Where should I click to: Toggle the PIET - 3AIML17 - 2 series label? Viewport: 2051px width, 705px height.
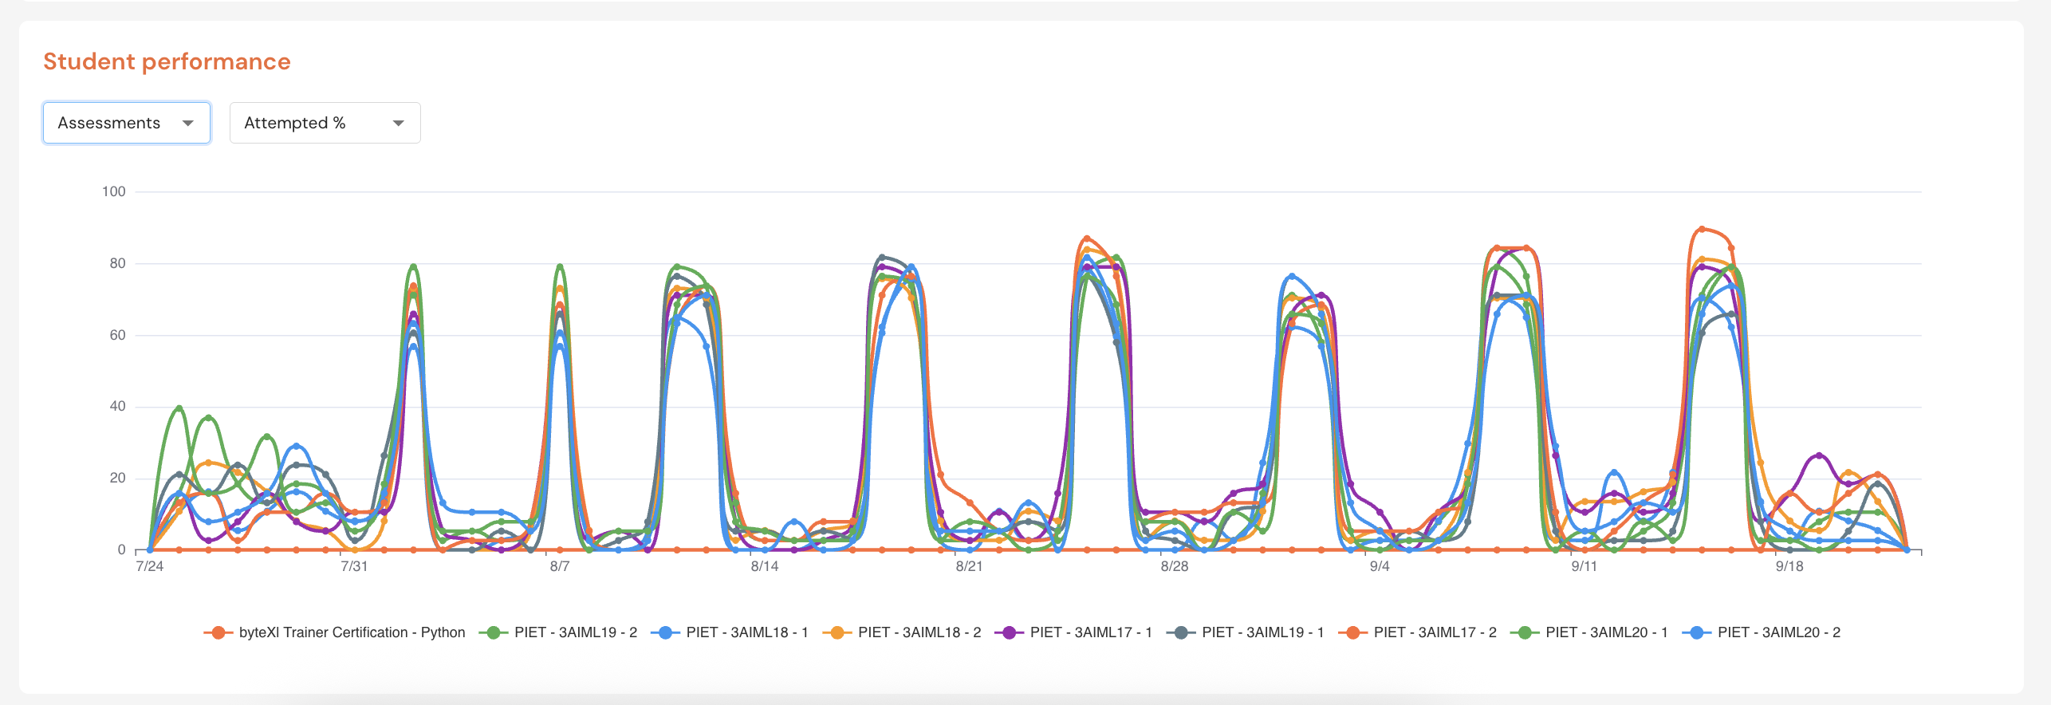(x=1434, y=632)
